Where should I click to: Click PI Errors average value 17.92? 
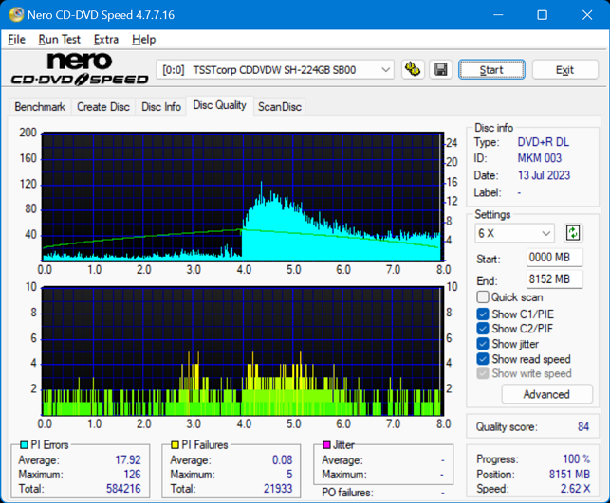pos(128,459)
